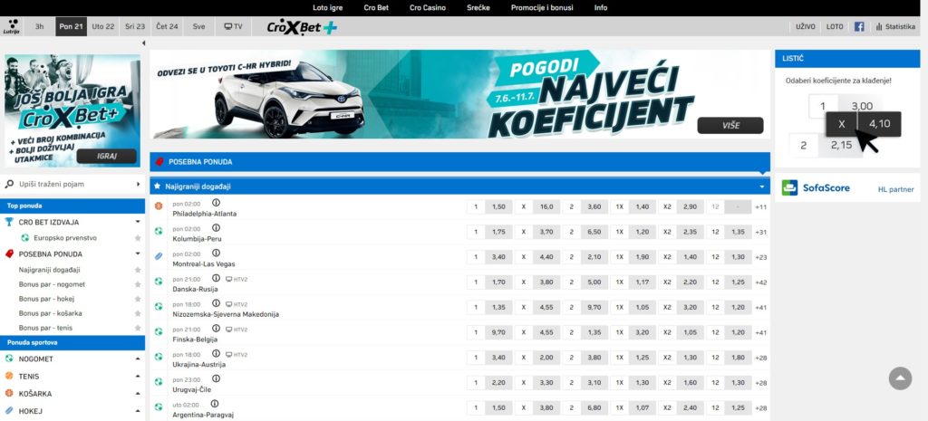Click IGRAJ button on left promo
Screen dimensions: 928x421
(x=107, y=156)
